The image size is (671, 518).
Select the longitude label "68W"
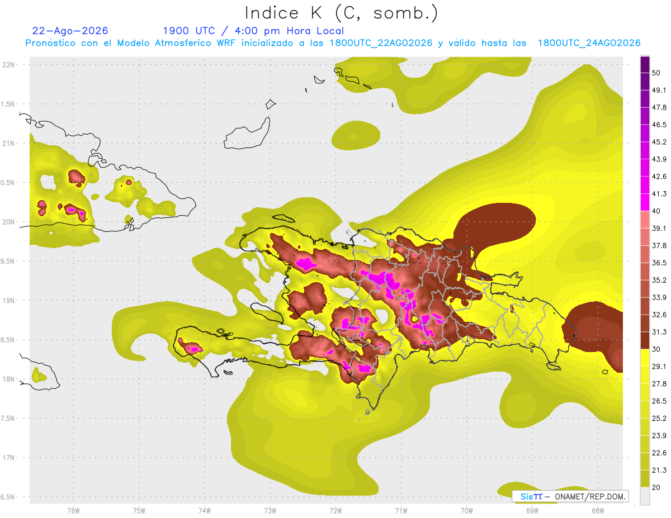tap(597, 511)
